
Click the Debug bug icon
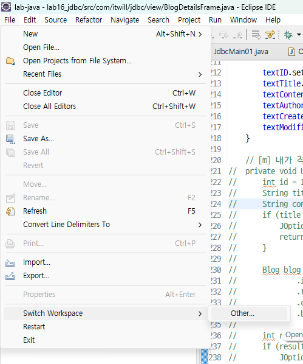click(288, 35)
